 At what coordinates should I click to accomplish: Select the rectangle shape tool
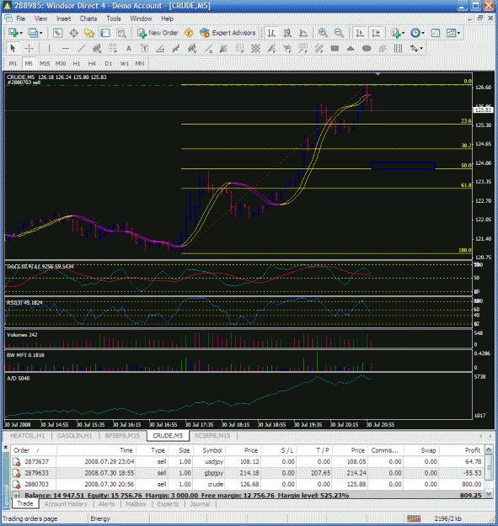pyautogui.click(x=335, y=49)
